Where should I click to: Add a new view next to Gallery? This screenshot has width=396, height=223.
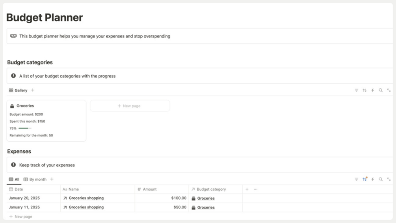coord(33,90)
